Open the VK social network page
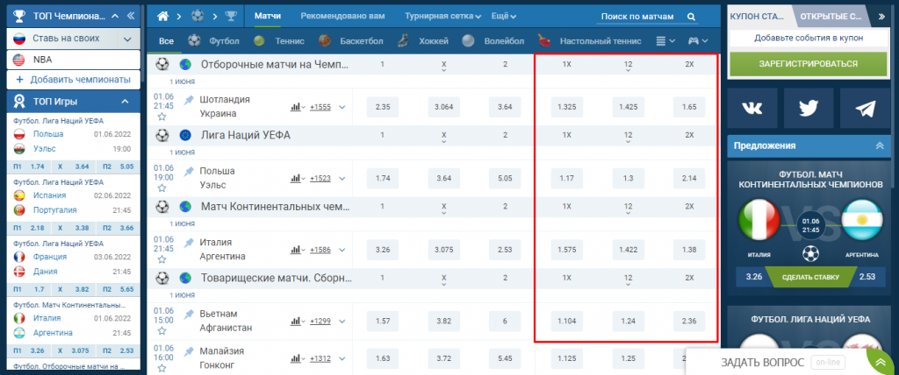This screenshot has width=899, height=375. [x=753, y=108]
